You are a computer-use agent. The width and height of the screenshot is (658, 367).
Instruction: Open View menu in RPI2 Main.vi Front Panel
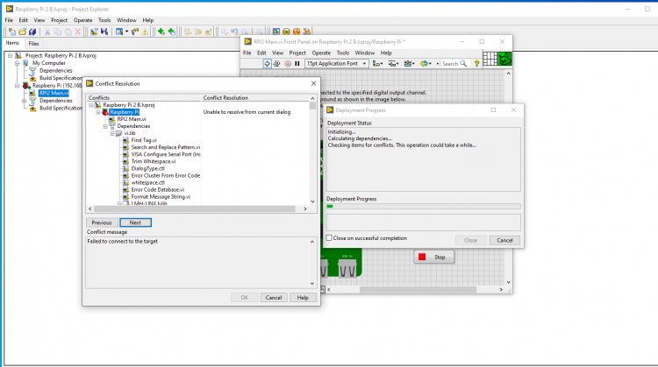coord(277,53)
